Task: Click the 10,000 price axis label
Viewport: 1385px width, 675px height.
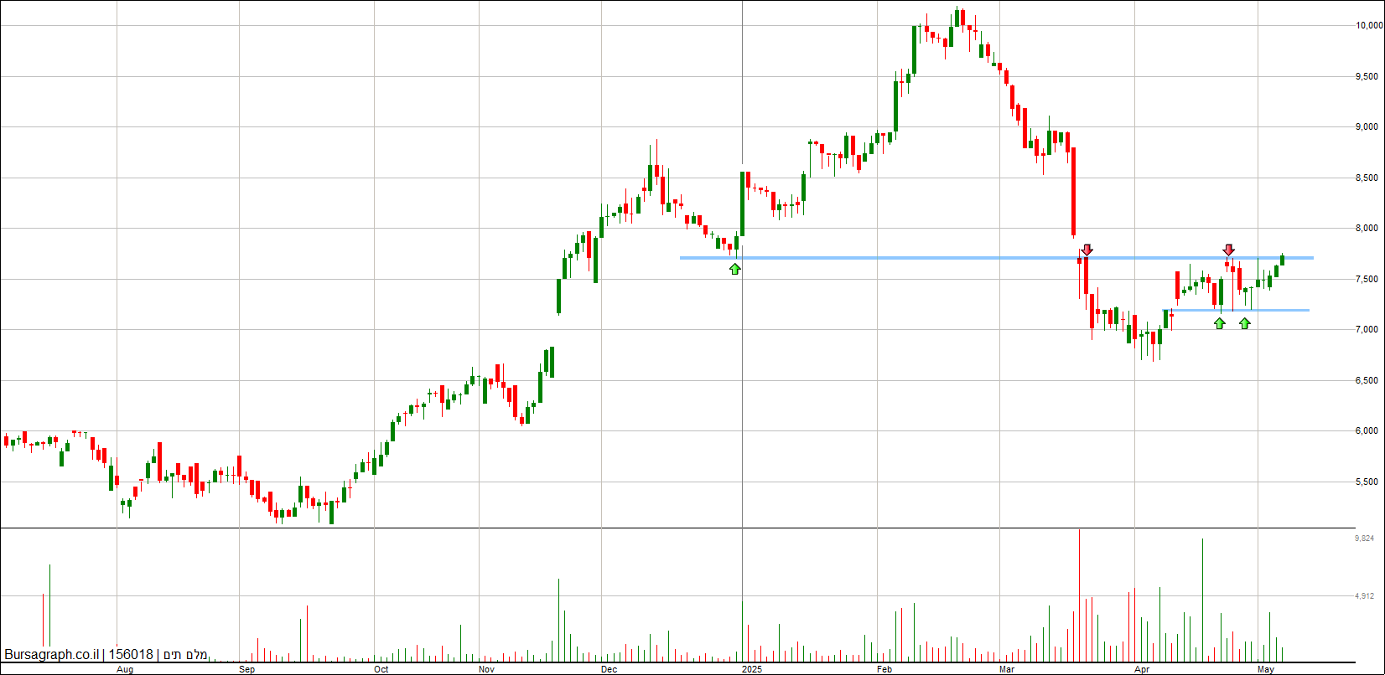Action: (1368, 25)
